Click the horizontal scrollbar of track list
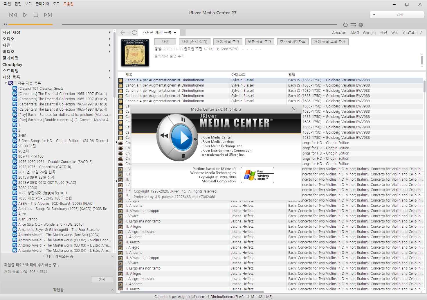The width and height of the screenshot is (427, 300). [192, 292]
